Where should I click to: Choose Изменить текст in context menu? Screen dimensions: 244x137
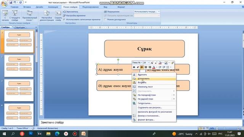point(154,87)
